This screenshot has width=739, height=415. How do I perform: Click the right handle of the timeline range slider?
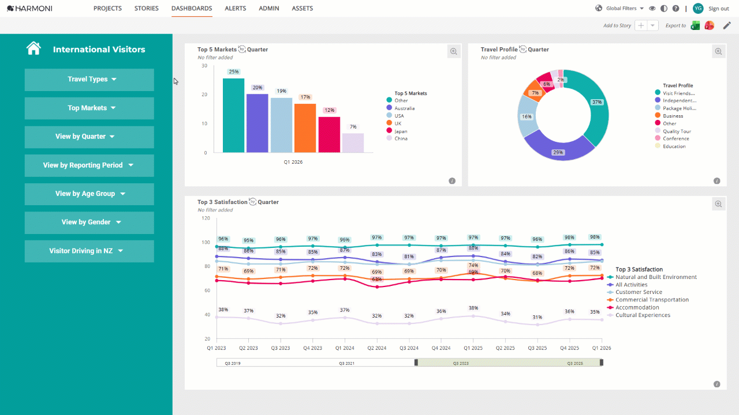(602, 363)
